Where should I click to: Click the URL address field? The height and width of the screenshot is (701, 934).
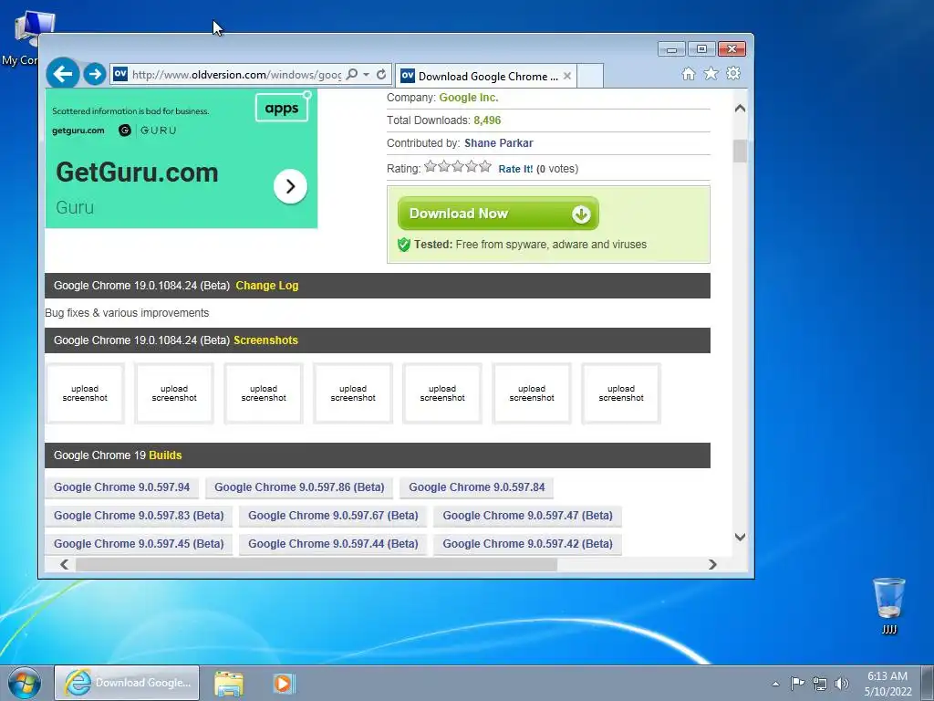(236, 75)
